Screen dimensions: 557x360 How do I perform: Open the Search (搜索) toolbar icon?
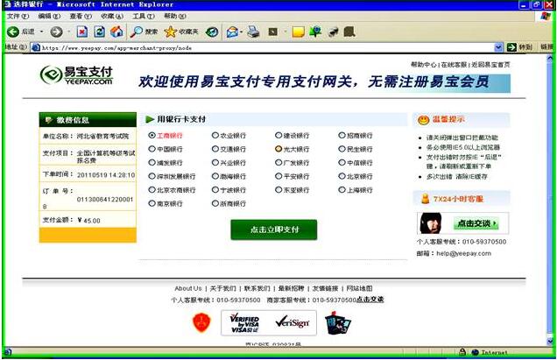[x=138, y=32]
